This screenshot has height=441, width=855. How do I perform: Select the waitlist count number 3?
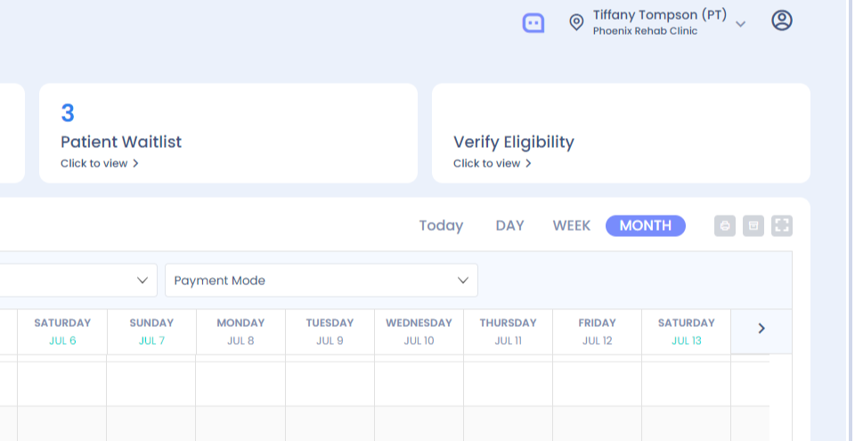(x=68, y=113)
